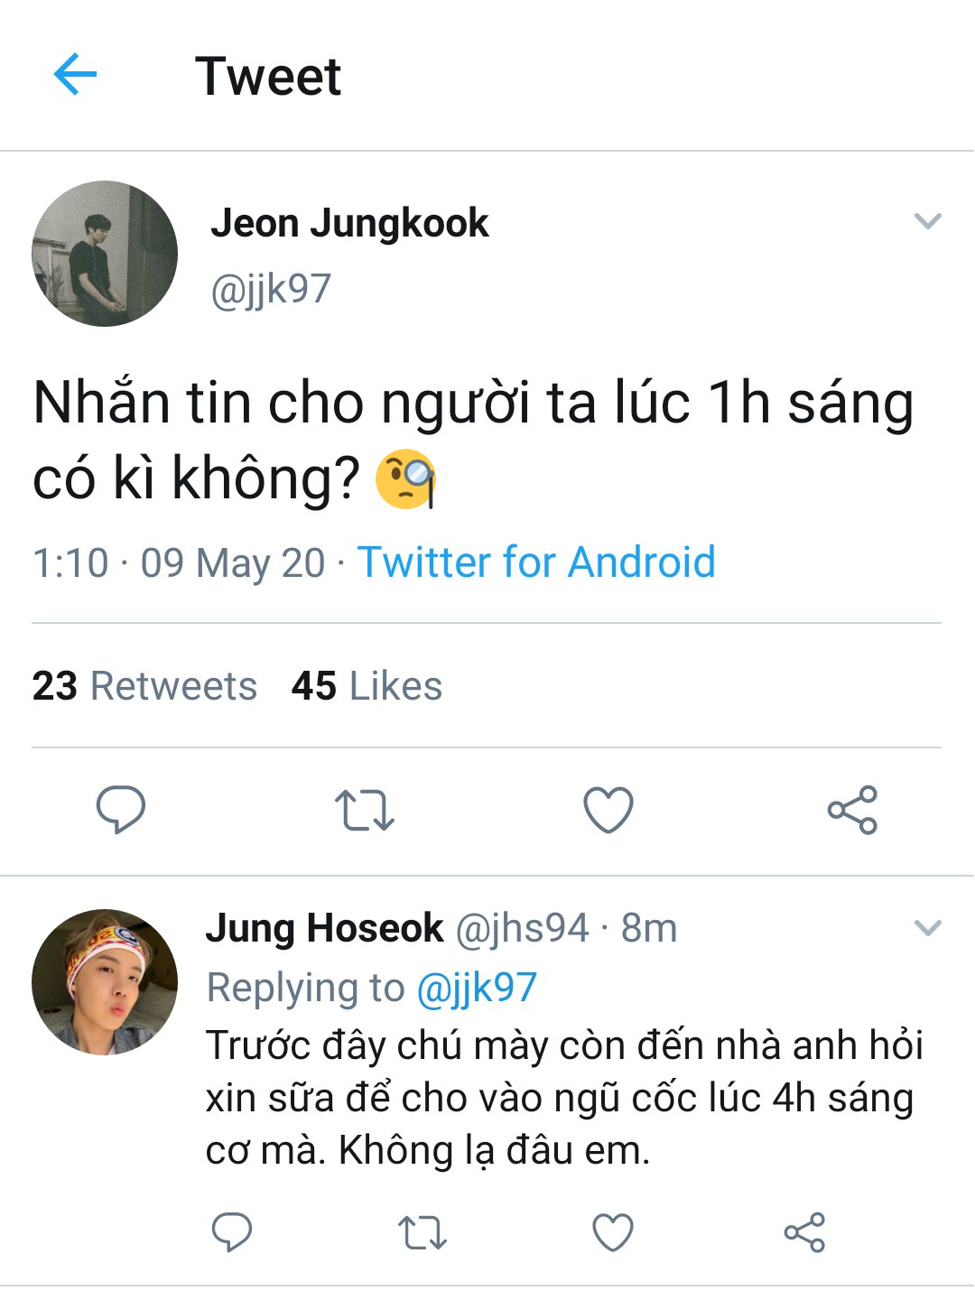Viewport: 975px width, 1300px height.
Task: Retweet Jeon Jungkook's main tweet
Action: pos(364,810)
